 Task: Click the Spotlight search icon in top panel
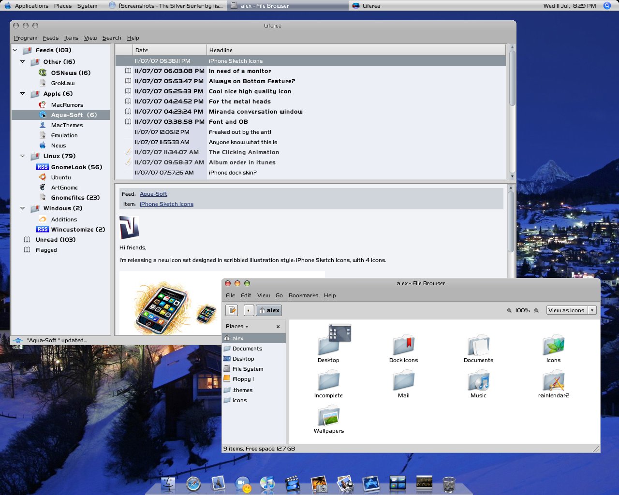(x=607, y=6)
